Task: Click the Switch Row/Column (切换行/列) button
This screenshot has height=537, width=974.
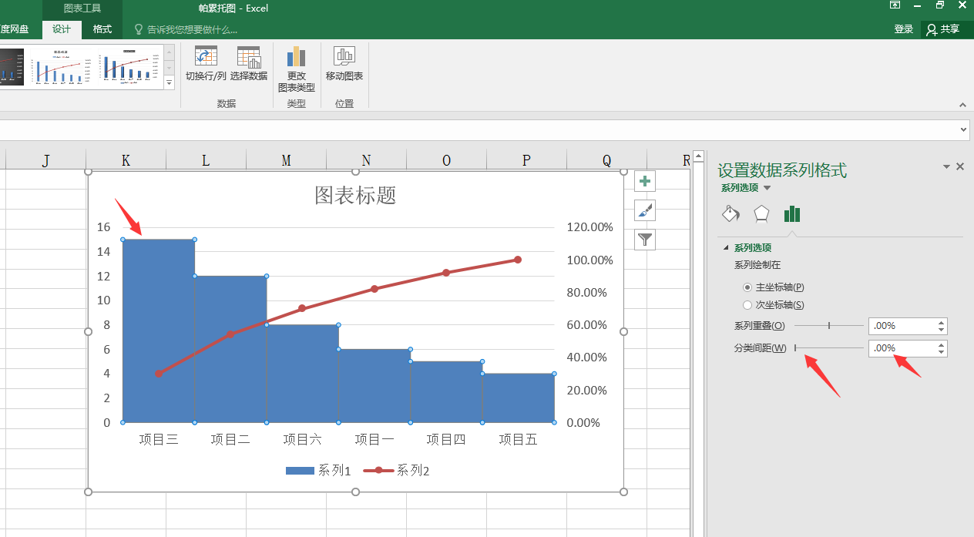Action: click(x=206, y=63)
